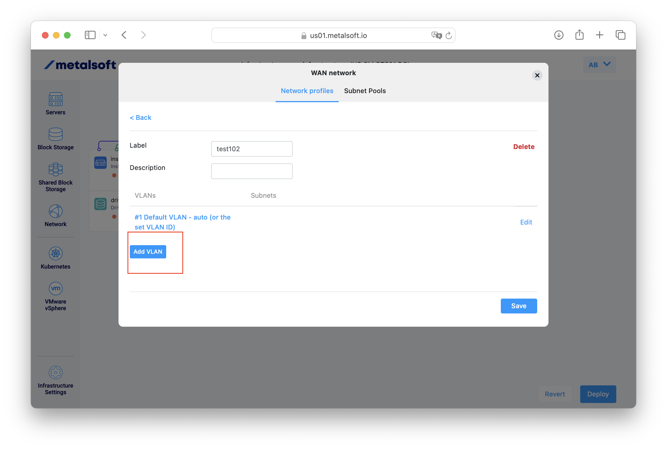The width and height of the screenshot is (667, 449).
Task: Click the Add VLAN button
Action: coord(148,251)
